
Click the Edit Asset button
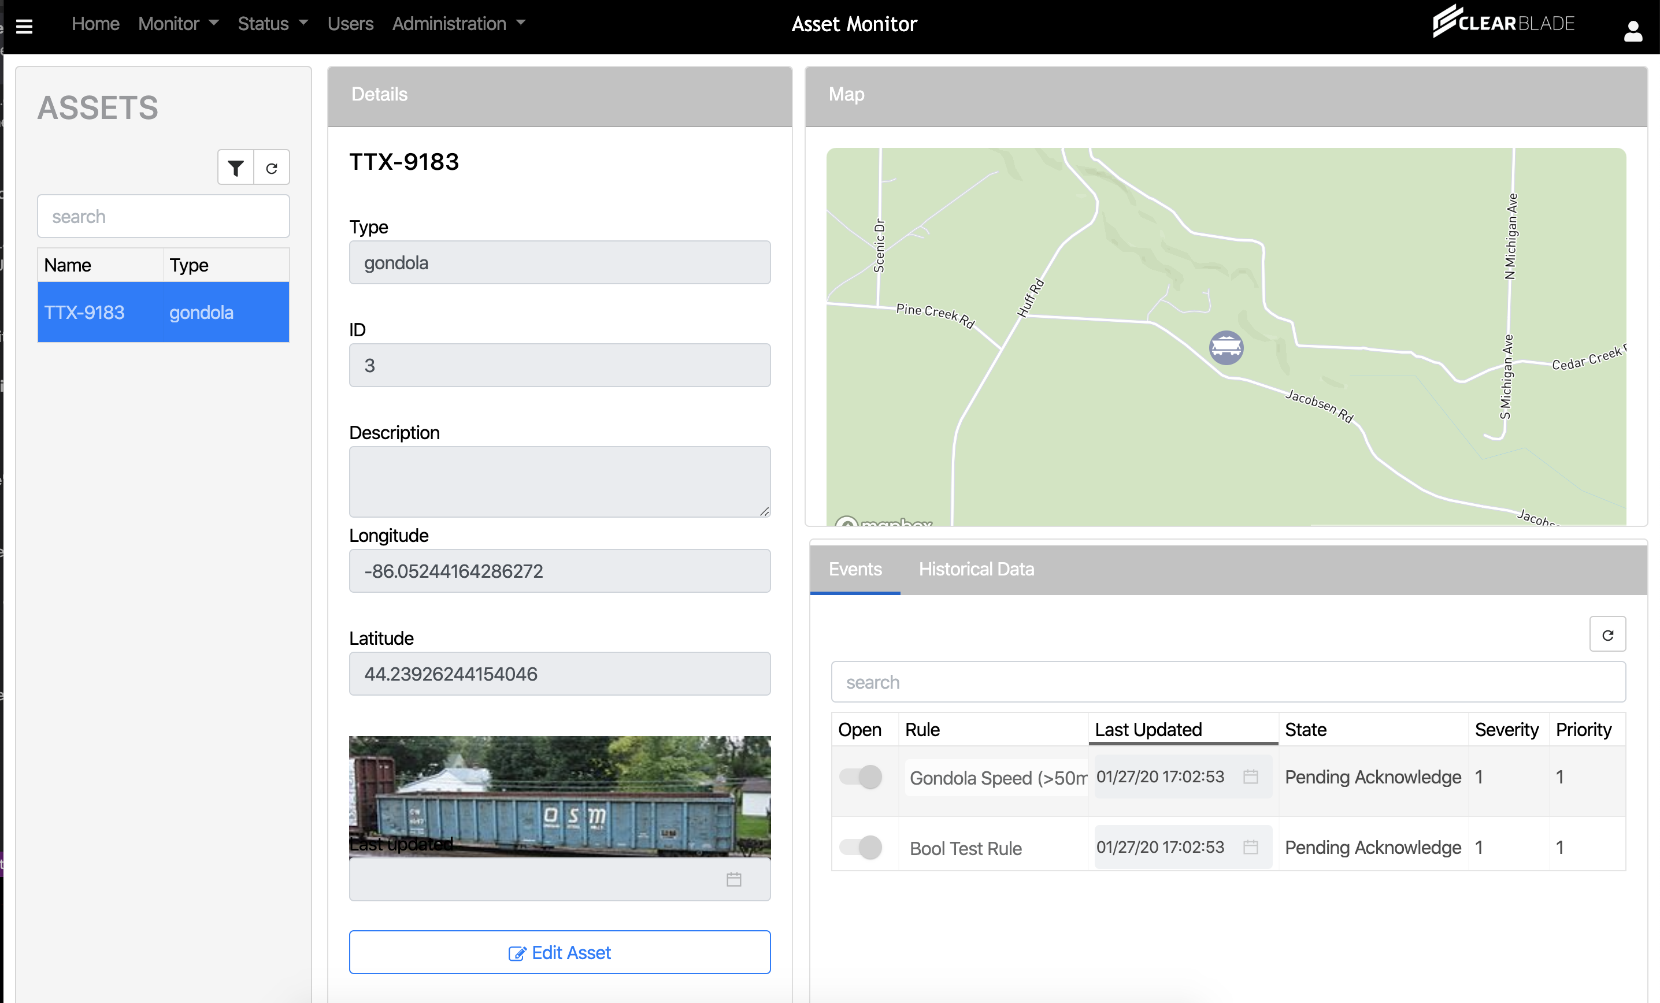pyautogui.click(x=559, y=952)
